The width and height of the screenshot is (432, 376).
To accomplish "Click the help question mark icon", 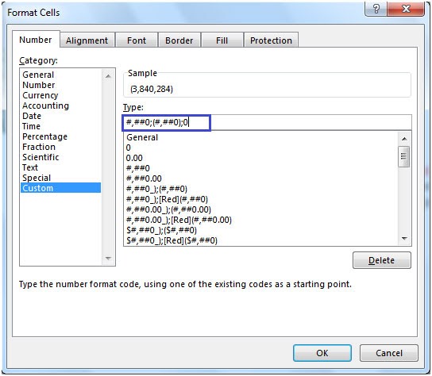I will pyautogui.click(x=376, y=9).
